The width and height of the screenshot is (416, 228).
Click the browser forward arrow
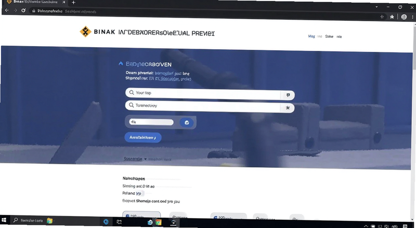(x=16, y=10)
